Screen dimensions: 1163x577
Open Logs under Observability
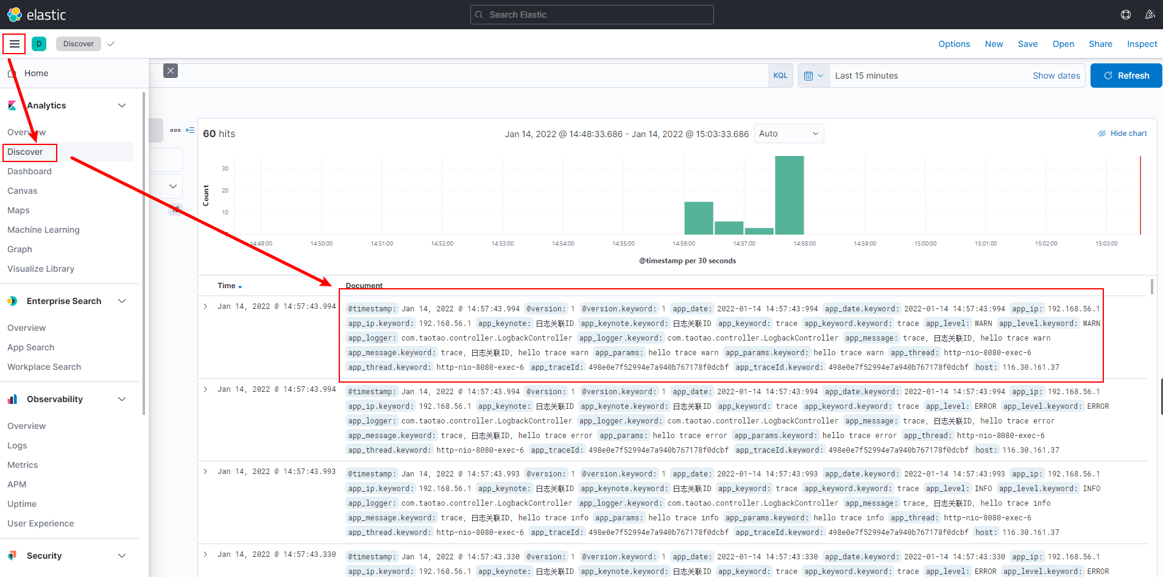coord(17,445)
